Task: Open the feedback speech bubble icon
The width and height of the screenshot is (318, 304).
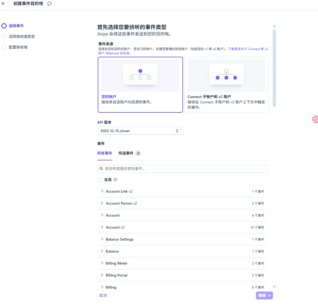Action: tap(49, 4)
